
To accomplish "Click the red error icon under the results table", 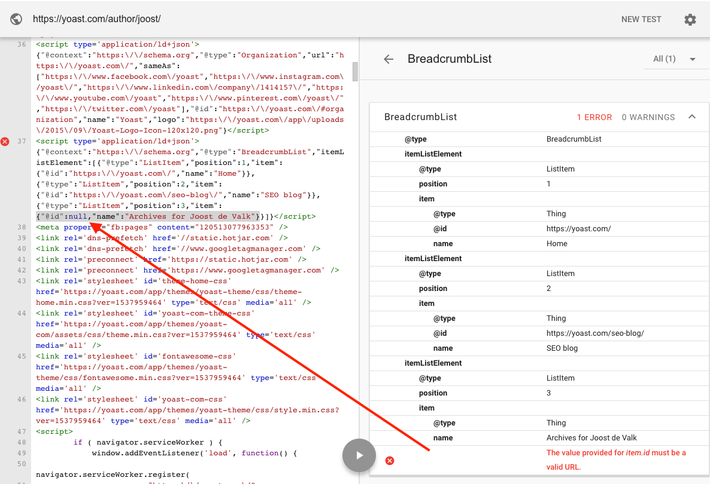I will pos(390,460).
